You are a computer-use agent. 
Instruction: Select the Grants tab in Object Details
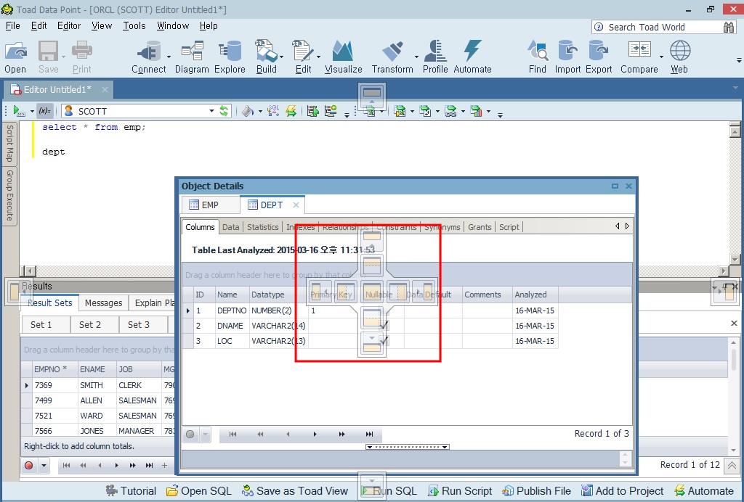[480, 227]
